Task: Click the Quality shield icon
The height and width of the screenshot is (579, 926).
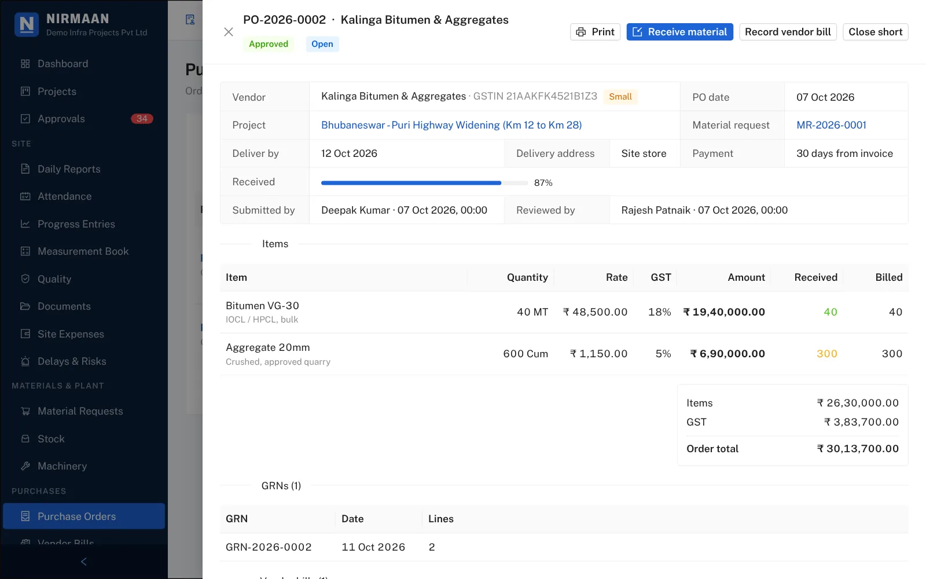Action: pos(25,279)
